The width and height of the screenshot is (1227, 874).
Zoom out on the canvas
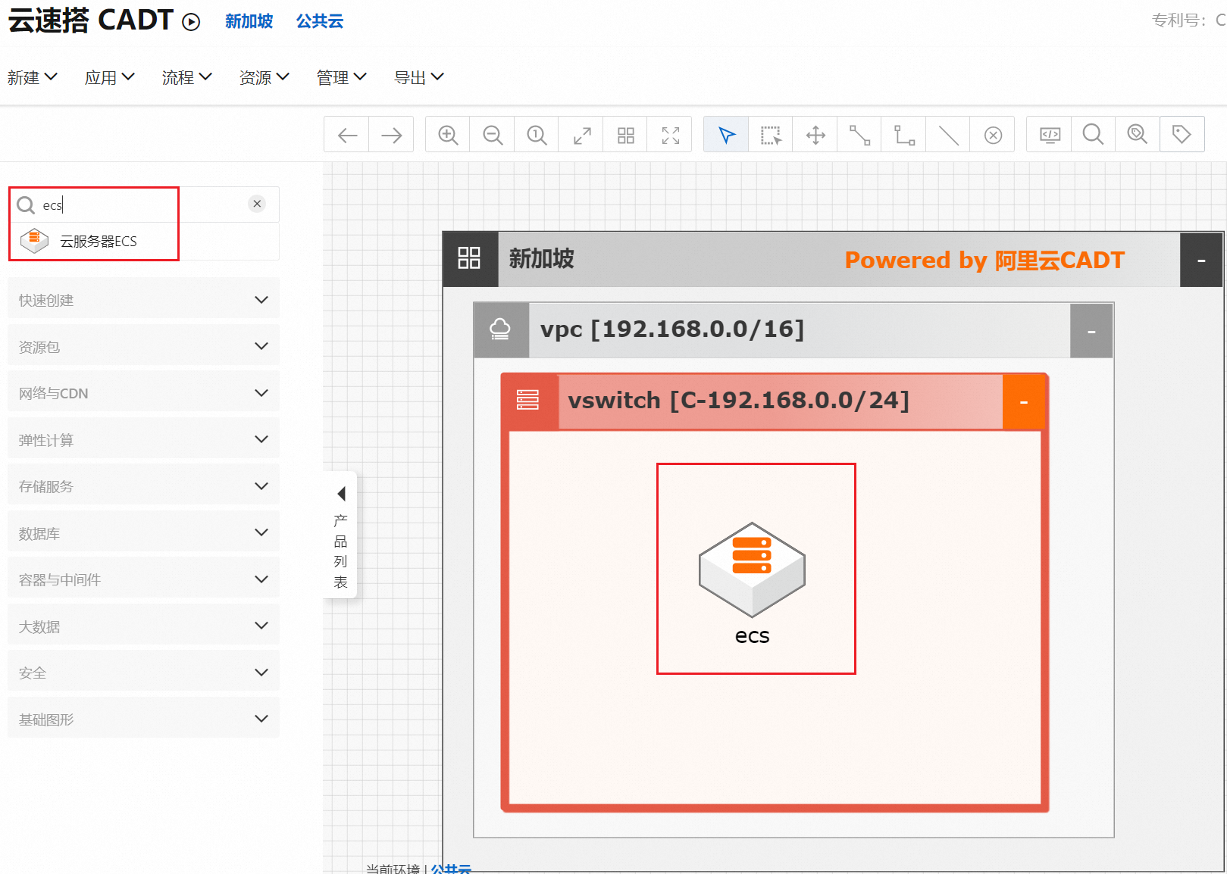click(493, 135)
